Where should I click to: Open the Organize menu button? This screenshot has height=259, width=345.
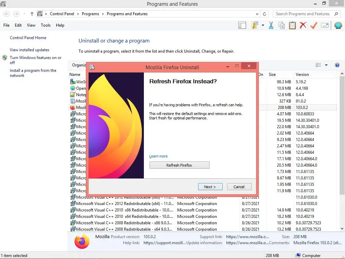pos(79,65)
